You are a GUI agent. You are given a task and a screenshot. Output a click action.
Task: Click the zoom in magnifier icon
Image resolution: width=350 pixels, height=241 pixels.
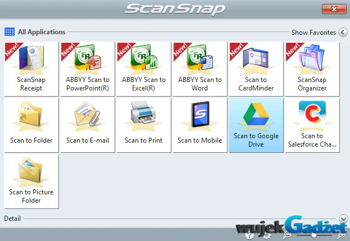342,235
